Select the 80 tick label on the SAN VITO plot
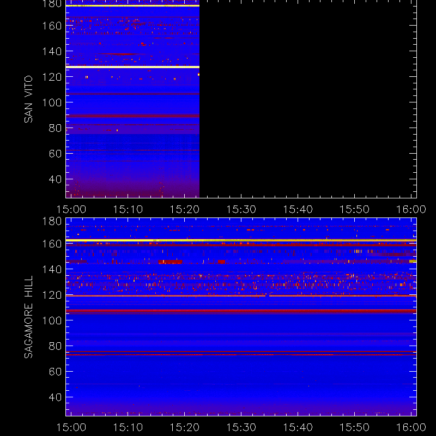436x436 pixels. [56, 128]
